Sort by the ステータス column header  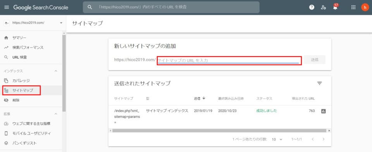point(264,99)
